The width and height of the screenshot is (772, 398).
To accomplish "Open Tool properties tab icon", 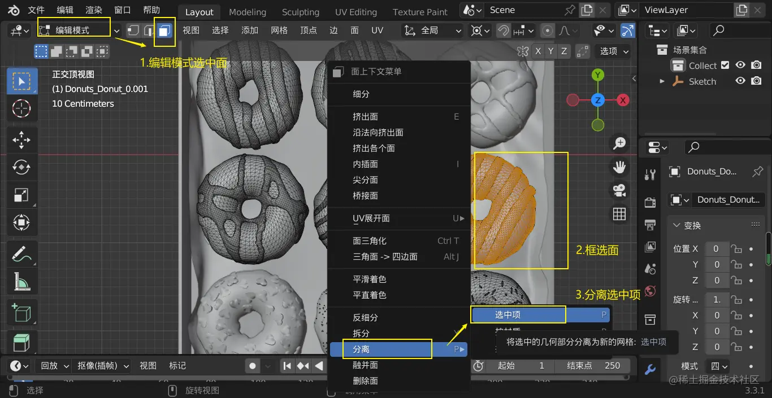I will (x=650, y=174).
